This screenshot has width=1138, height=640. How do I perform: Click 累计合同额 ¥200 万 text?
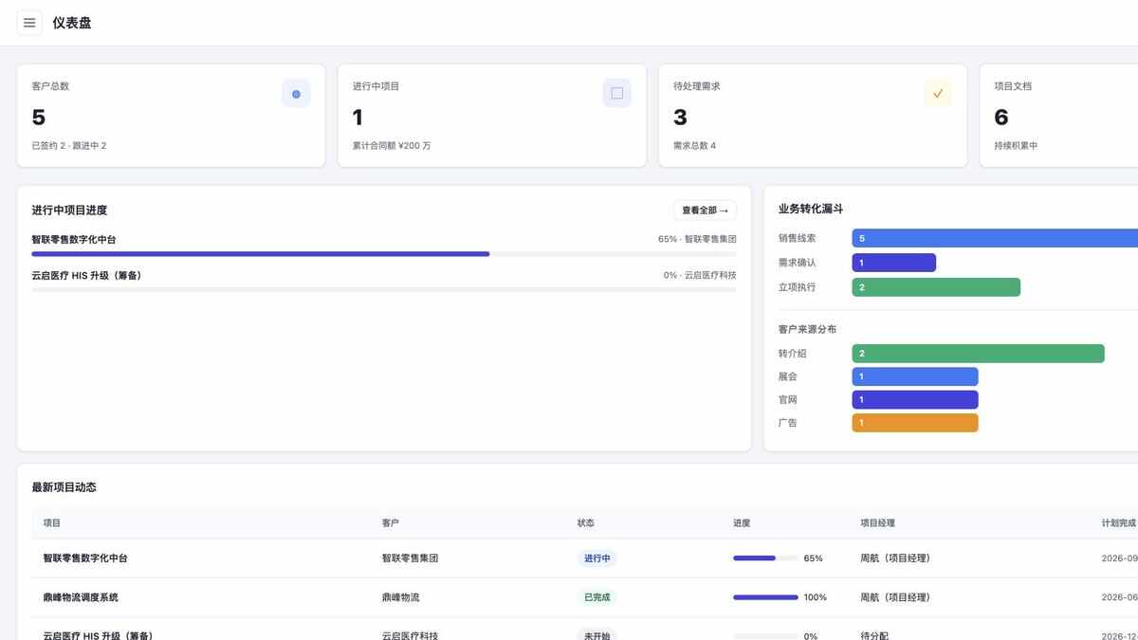click(392, 146)
